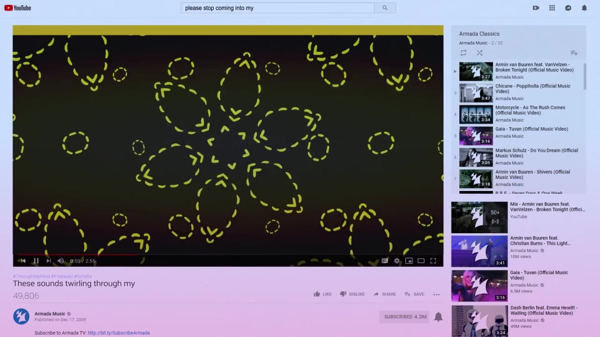Screen dimensions: 600x337
Task: Open player settings gear
Action: pos(397,261)
